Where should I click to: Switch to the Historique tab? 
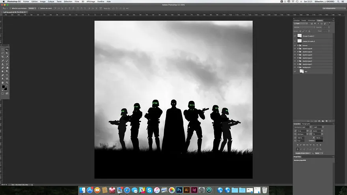[x=312, y=20]
